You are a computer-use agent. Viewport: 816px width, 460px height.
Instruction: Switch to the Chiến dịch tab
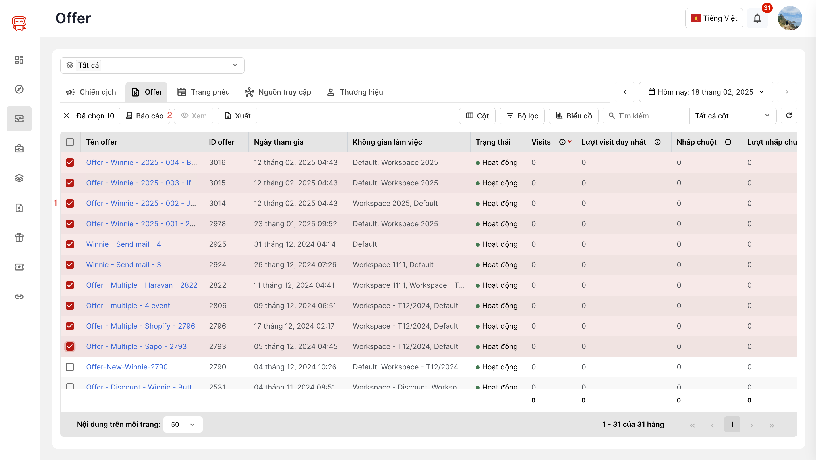click(x=91, y=92)
